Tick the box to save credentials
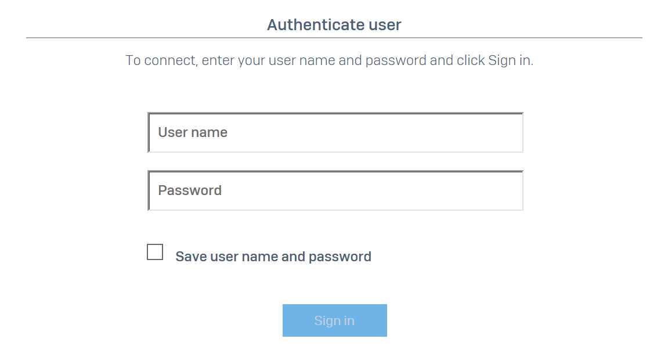The width and height of the screenshot is (668, 346). point(155,252)
